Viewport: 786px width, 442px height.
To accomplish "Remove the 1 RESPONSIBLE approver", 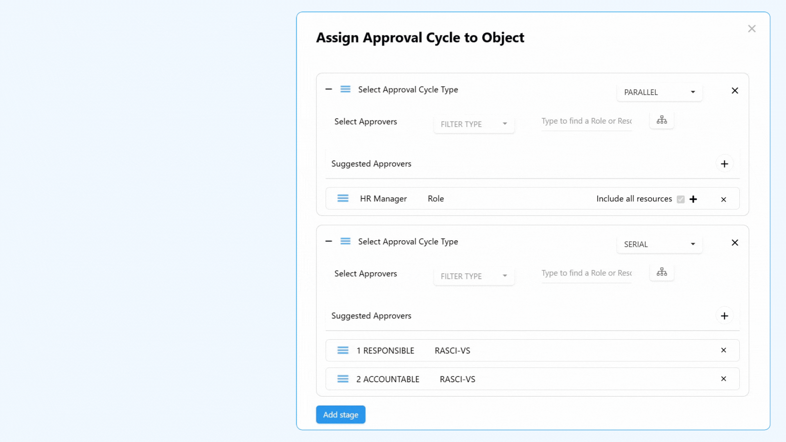I will point(723,350).
